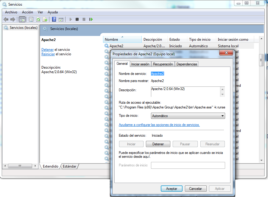Open the Export list toolbar icon

(x=45, y=19)
